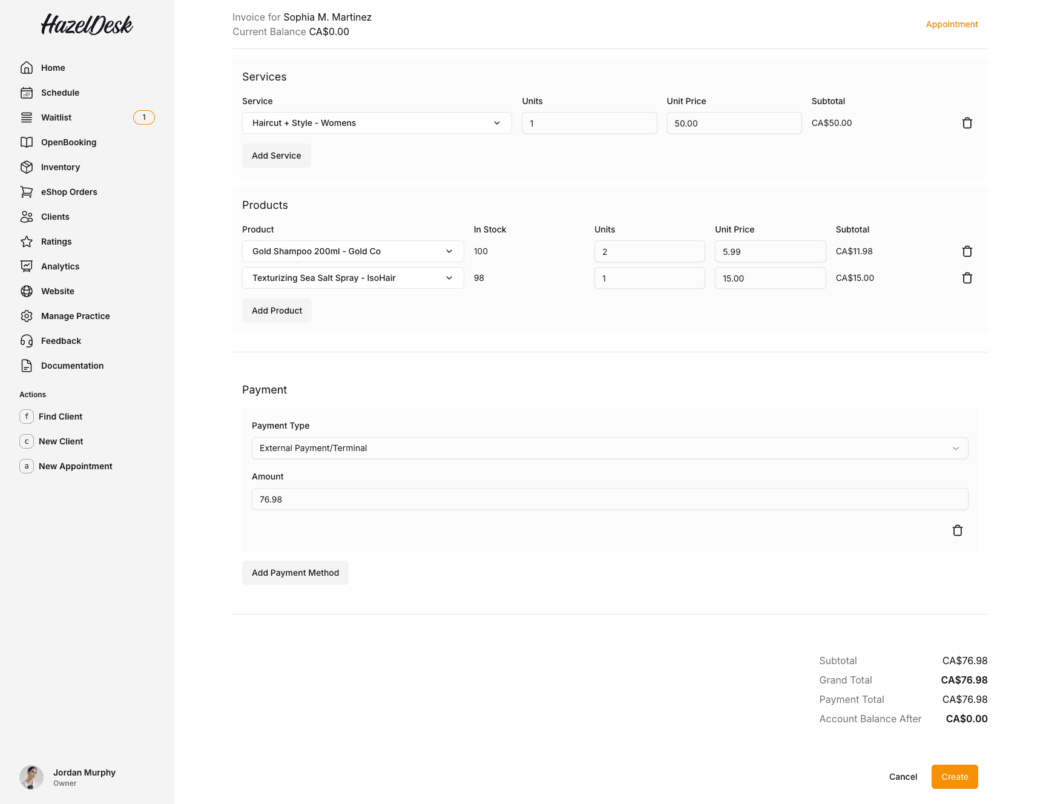Edit the payment Amount field
Screen dimensions: 1046x804
pyautogui.click(x=610, y=499)
